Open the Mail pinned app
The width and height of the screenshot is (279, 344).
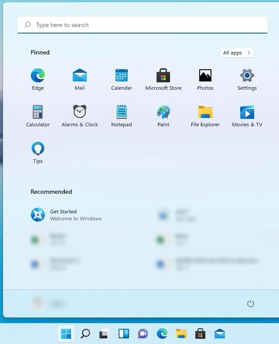80,79
